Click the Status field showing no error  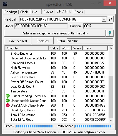tap(90, 41)
